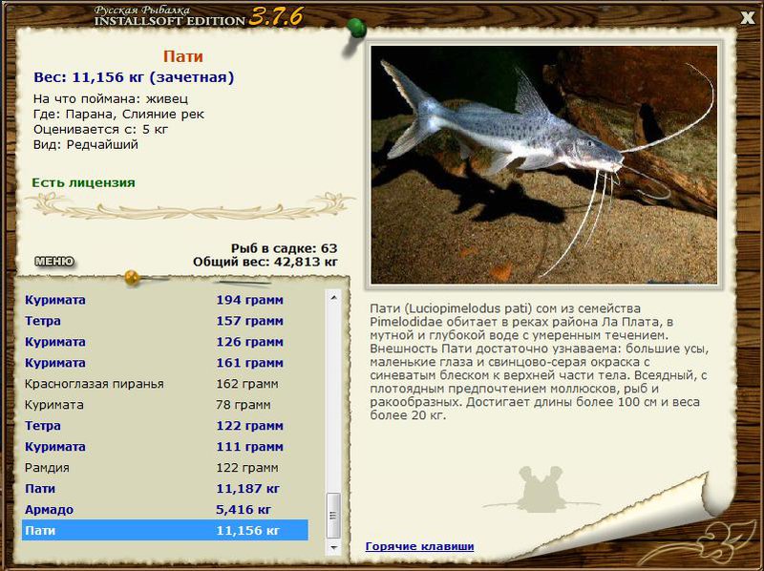
Task: Select the Тетра 157 грамм row
Action: (x=164, y=321)
